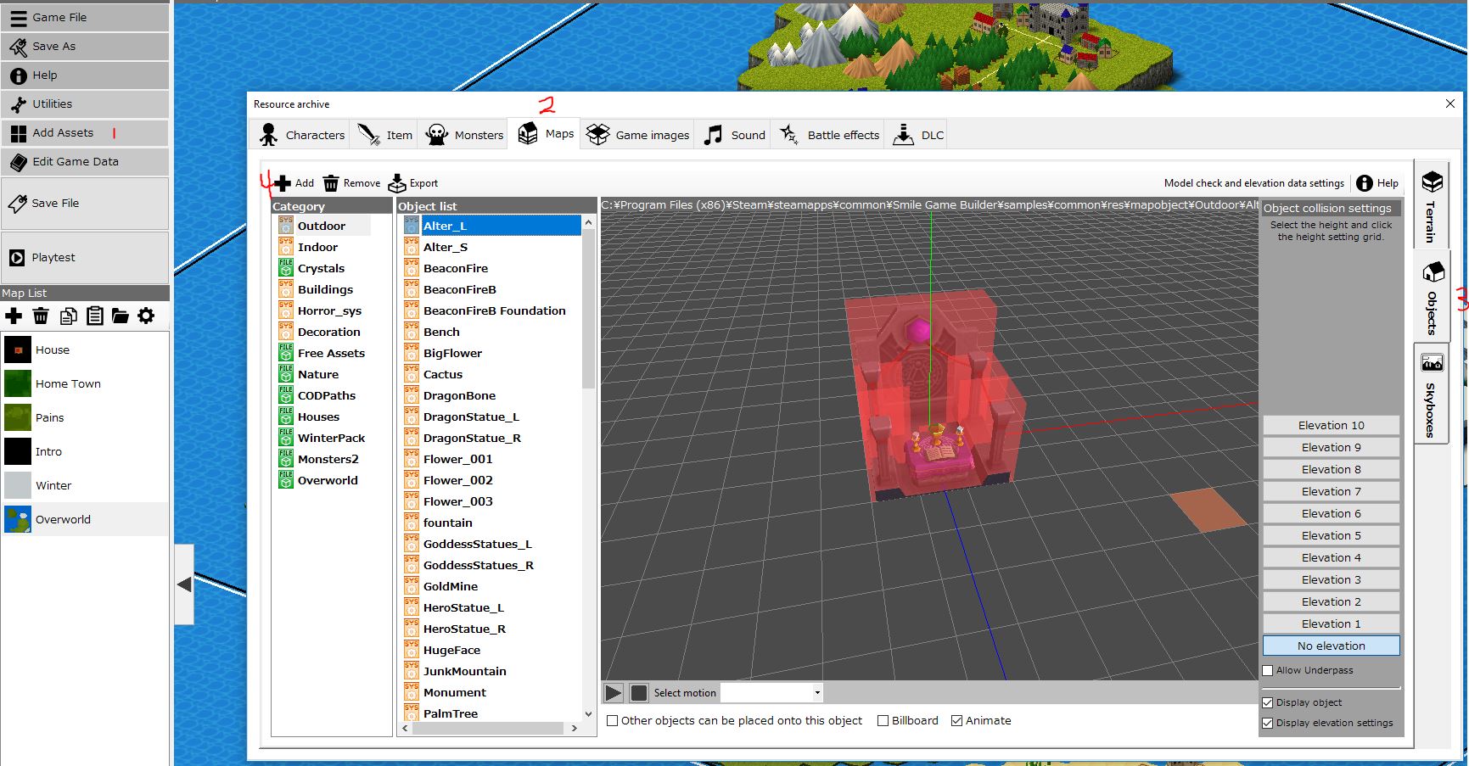Select fountain in Object list
1469x766 pixels.
491,523
